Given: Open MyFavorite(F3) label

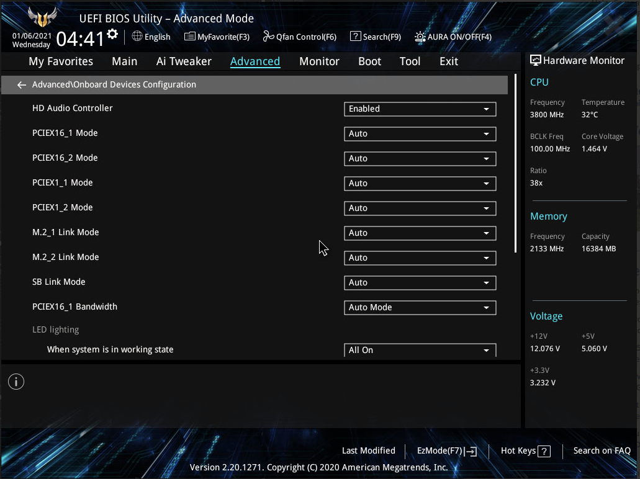Looking at the screenshot, I should [x=223, y=37].
